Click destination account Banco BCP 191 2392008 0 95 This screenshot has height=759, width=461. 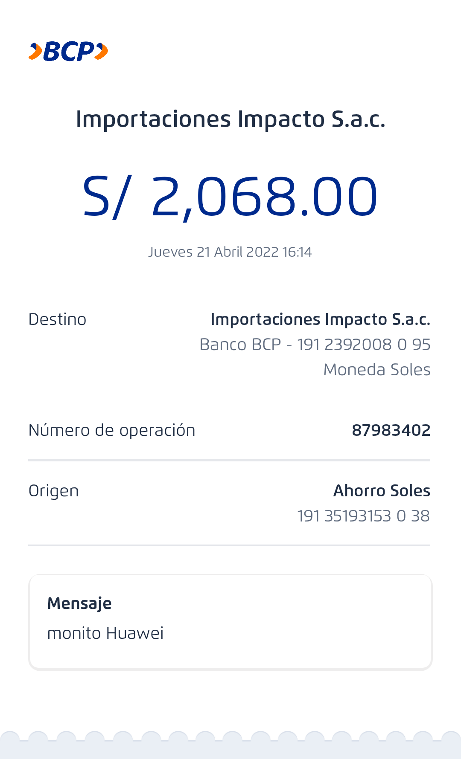[x=315, y=345]
